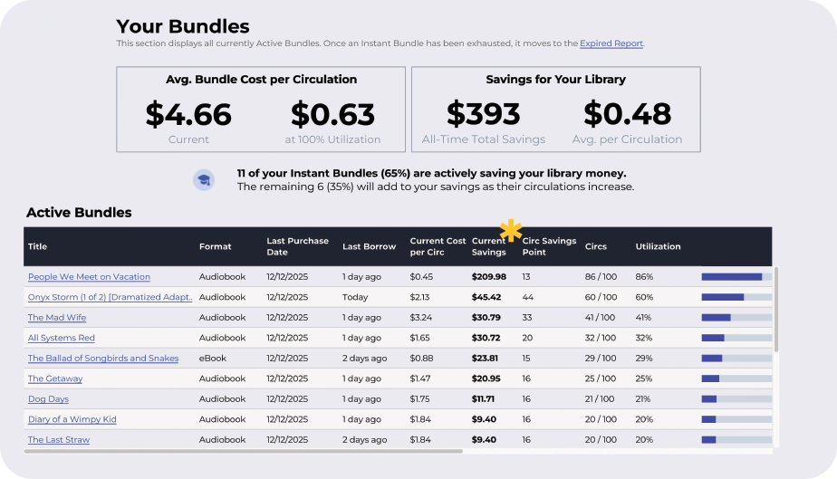Open People We Meet on Vacation
The image size is (837, 479).
click(89, 277)
